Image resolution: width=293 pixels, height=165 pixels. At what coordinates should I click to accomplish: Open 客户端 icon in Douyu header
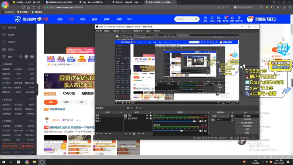[226, 19]
